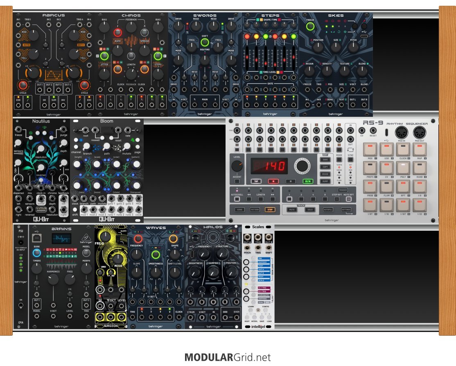Viewport: 456px width, 366px height.
Task: Toggle the RS-9 AUTOFILL button
Action: coord(328,210)
